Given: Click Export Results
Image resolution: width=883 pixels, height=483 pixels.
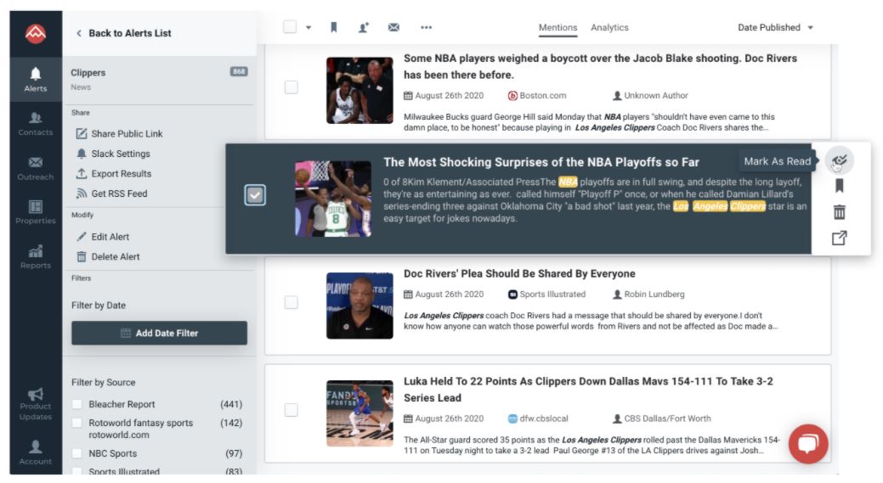Looking at the screenshot, I should click(x=114, y=174).
